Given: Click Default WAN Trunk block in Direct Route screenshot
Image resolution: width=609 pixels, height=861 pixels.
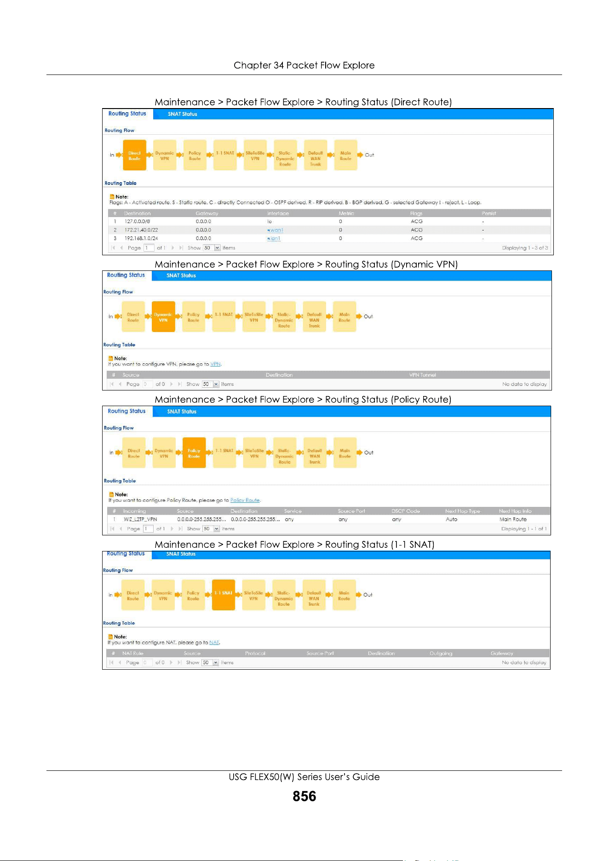Looking at the screenshot, I should (x=316, y=155).
